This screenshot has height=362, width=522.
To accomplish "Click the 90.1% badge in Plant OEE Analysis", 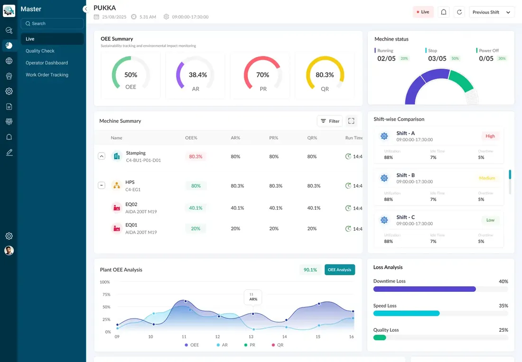I will (x=310, y=270).
